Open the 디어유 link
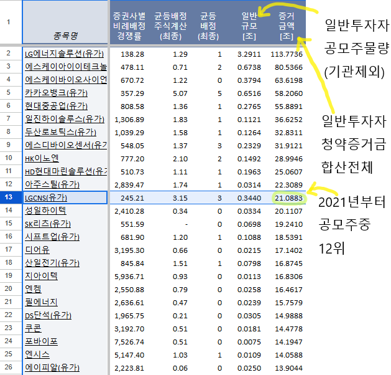The width and height of the screenshot is (391, 375). click(37, 250)
